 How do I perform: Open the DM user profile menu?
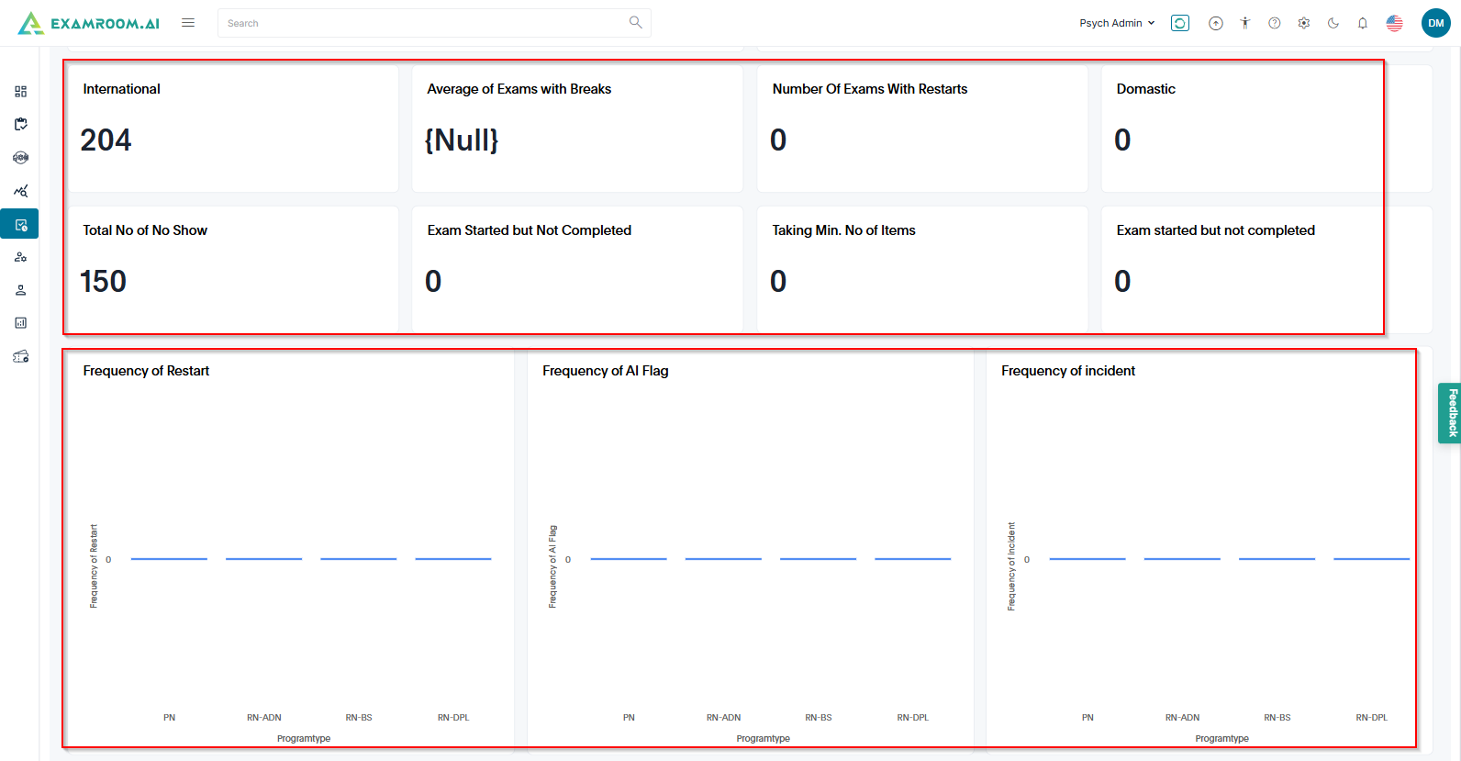tap(1436, 23)
